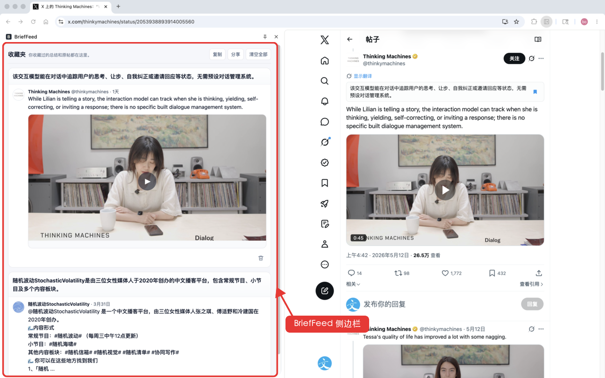Go back using the post header arrow
Screen dimensions: 605x378
coord(350,39)
